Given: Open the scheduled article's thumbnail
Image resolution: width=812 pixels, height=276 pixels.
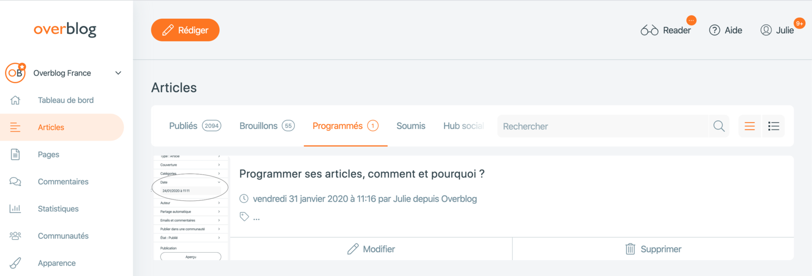Looking at the screenshot, I should click(191, 208).
